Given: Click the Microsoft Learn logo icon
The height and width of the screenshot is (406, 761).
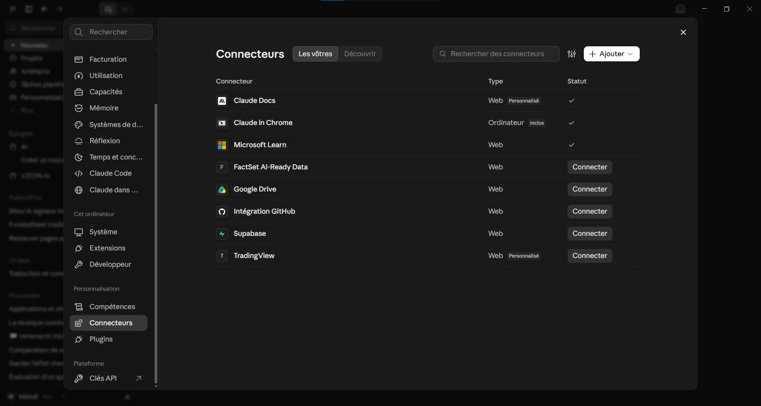Looking at the screenshot, I should [222, 145].
